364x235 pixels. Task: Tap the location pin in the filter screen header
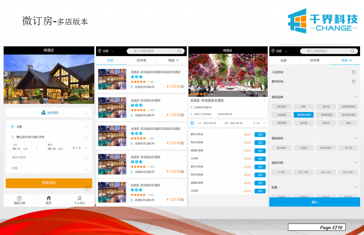pos(273,51)
